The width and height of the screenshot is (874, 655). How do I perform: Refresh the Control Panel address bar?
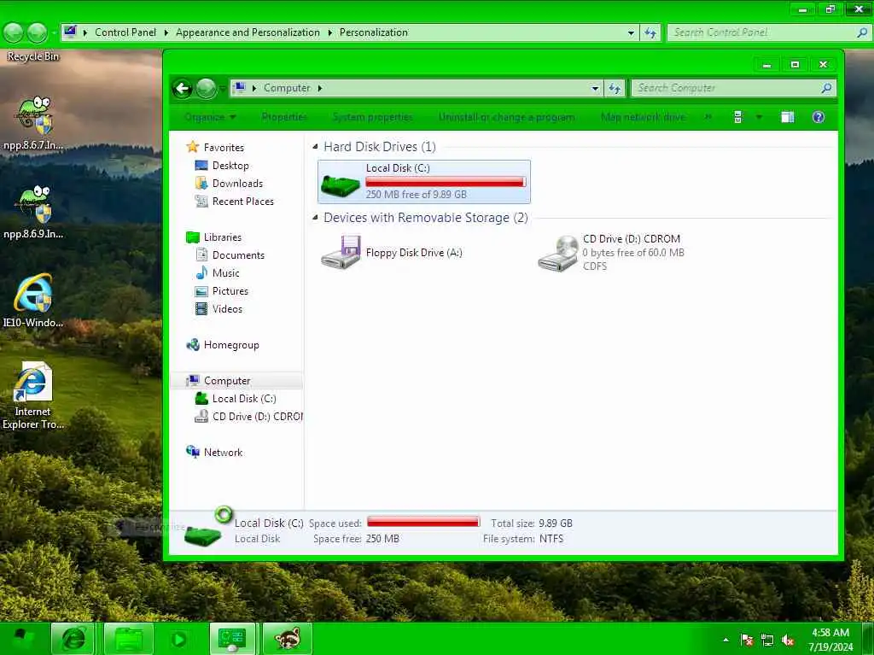650,32
